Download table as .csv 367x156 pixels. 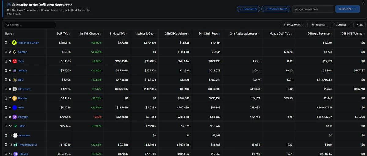[359, 25]
